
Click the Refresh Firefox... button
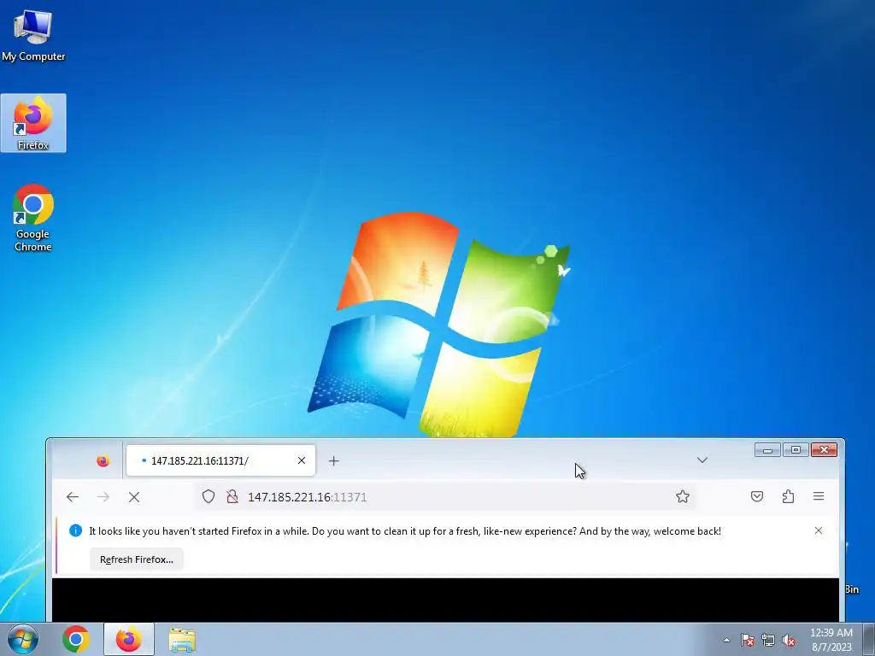click(x=136, y=559)
